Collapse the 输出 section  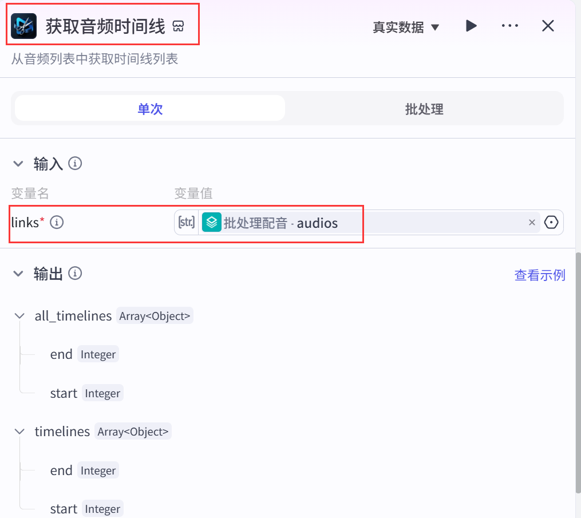point(18,274)
